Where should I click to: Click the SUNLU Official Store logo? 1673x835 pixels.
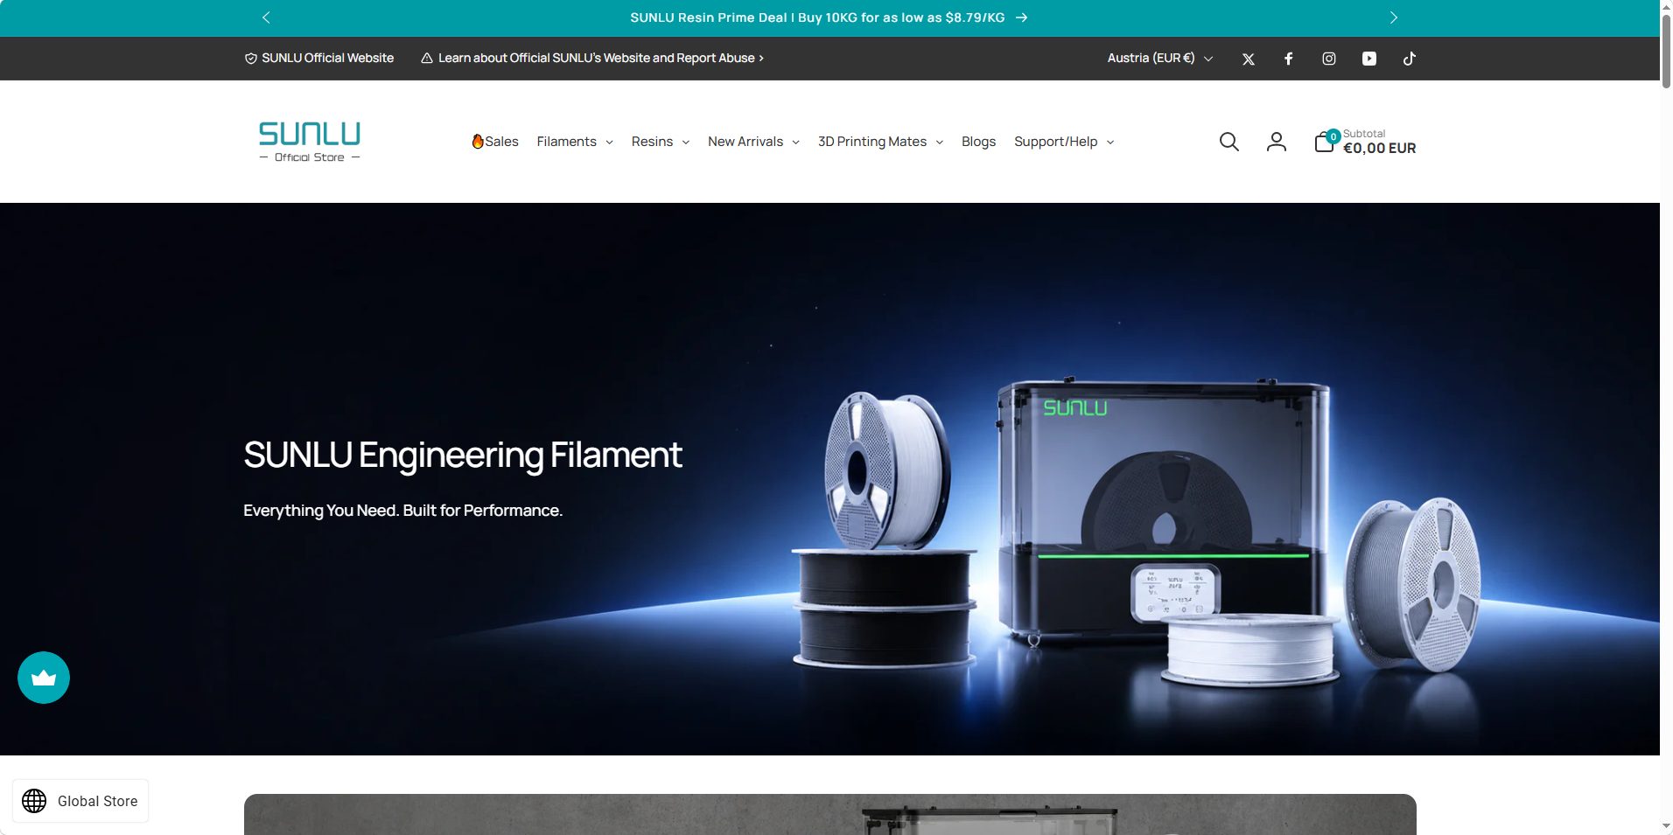coord(310,142)
